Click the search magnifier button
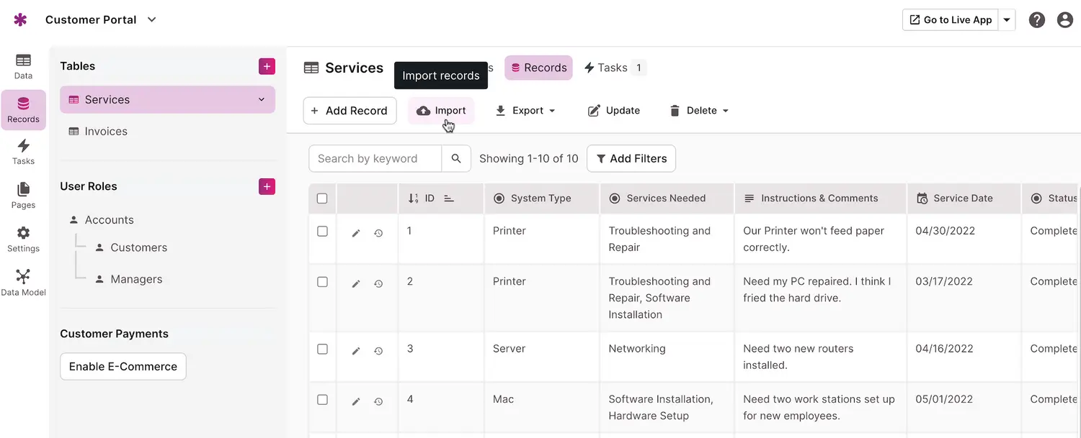The image size is (1081, 438). [456, 159]
